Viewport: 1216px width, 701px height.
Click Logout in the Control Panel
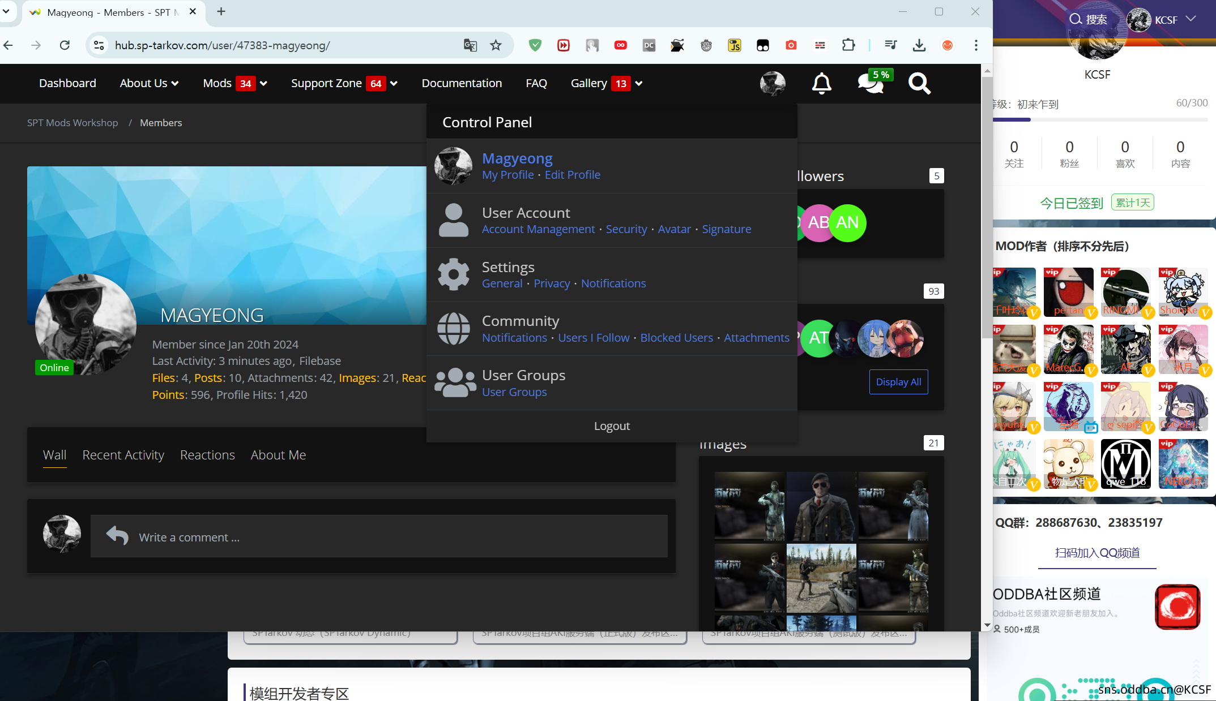pos(612,426)
